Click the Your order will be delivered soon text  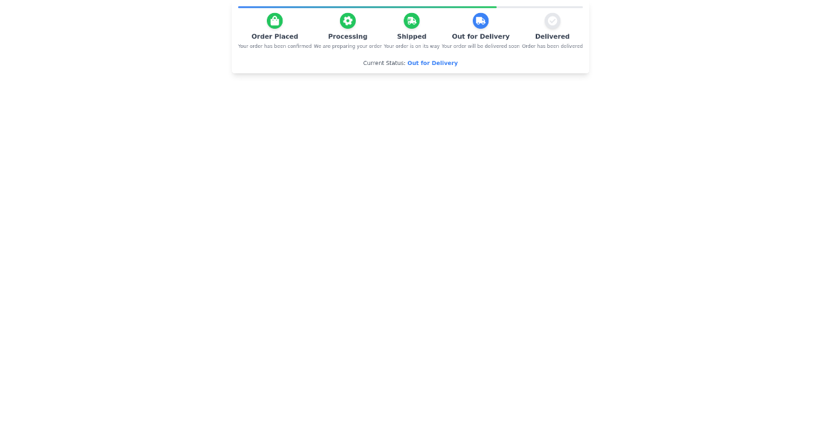click(x=480, y=46)
